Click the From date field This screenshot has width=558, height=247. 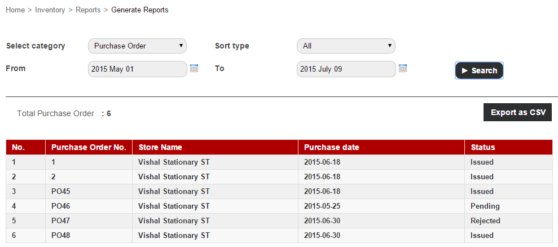pos(137,69)
